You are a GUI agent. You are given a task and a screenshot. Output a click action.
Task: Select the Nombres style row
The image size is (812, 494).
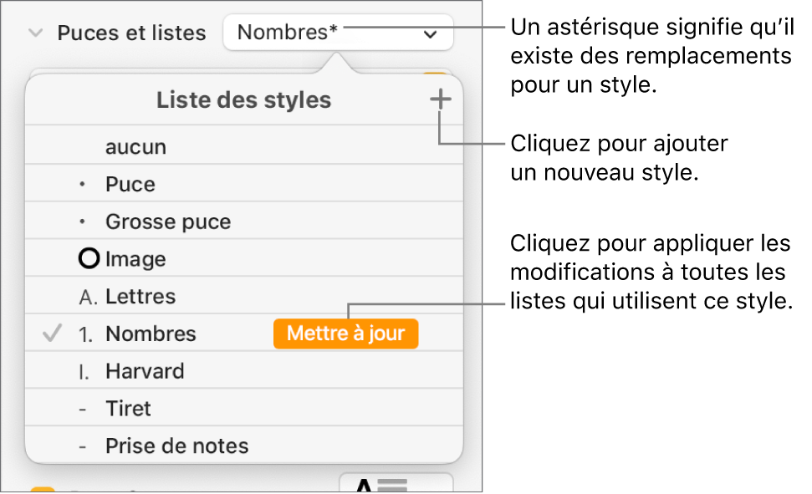click(x=151, y=334)
